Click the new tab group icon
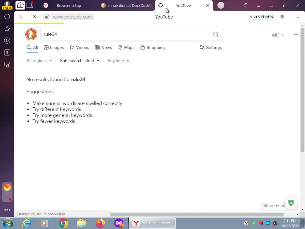The width and height of the screenshot is (305, 229). pos(30,5)
